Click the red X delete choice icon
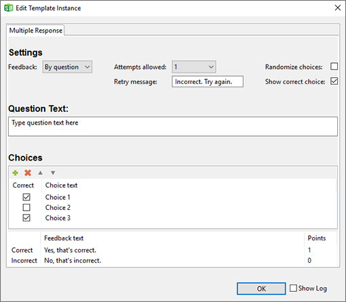 [x=28, y=173]
